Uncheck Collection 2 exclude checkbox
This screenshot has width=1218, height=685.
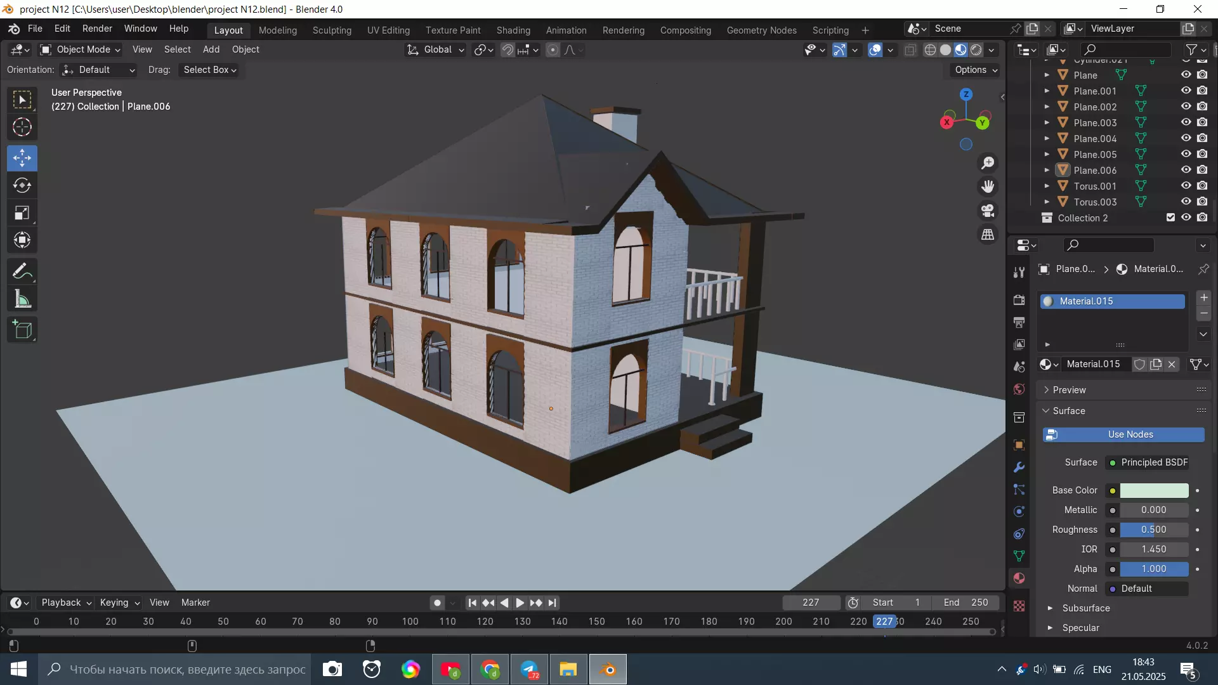(1170, 218)
